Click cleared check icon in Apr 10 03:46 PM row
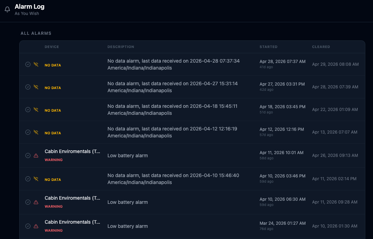 pyautogui.click(x=28, y=179)
